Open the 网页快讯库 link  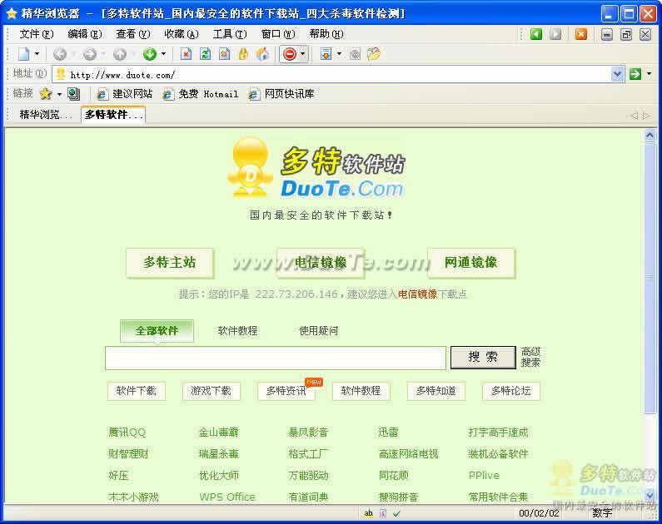click(281, 94)
